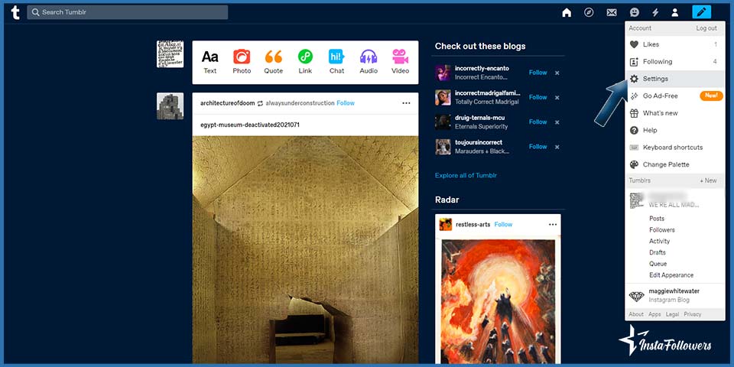Create a new Photo post

(x=242, y=61)
